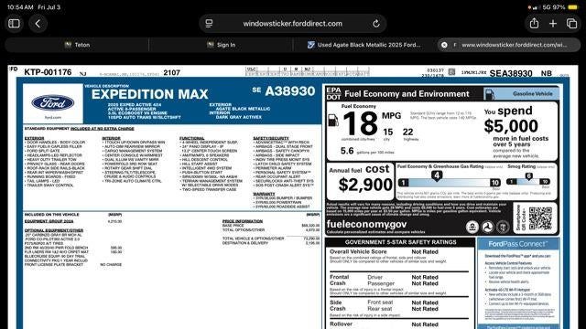Viewport: 586px width, 329px height.
Task: Tap the Gasoline Vehicle pump icon
Action: [490, 94]
